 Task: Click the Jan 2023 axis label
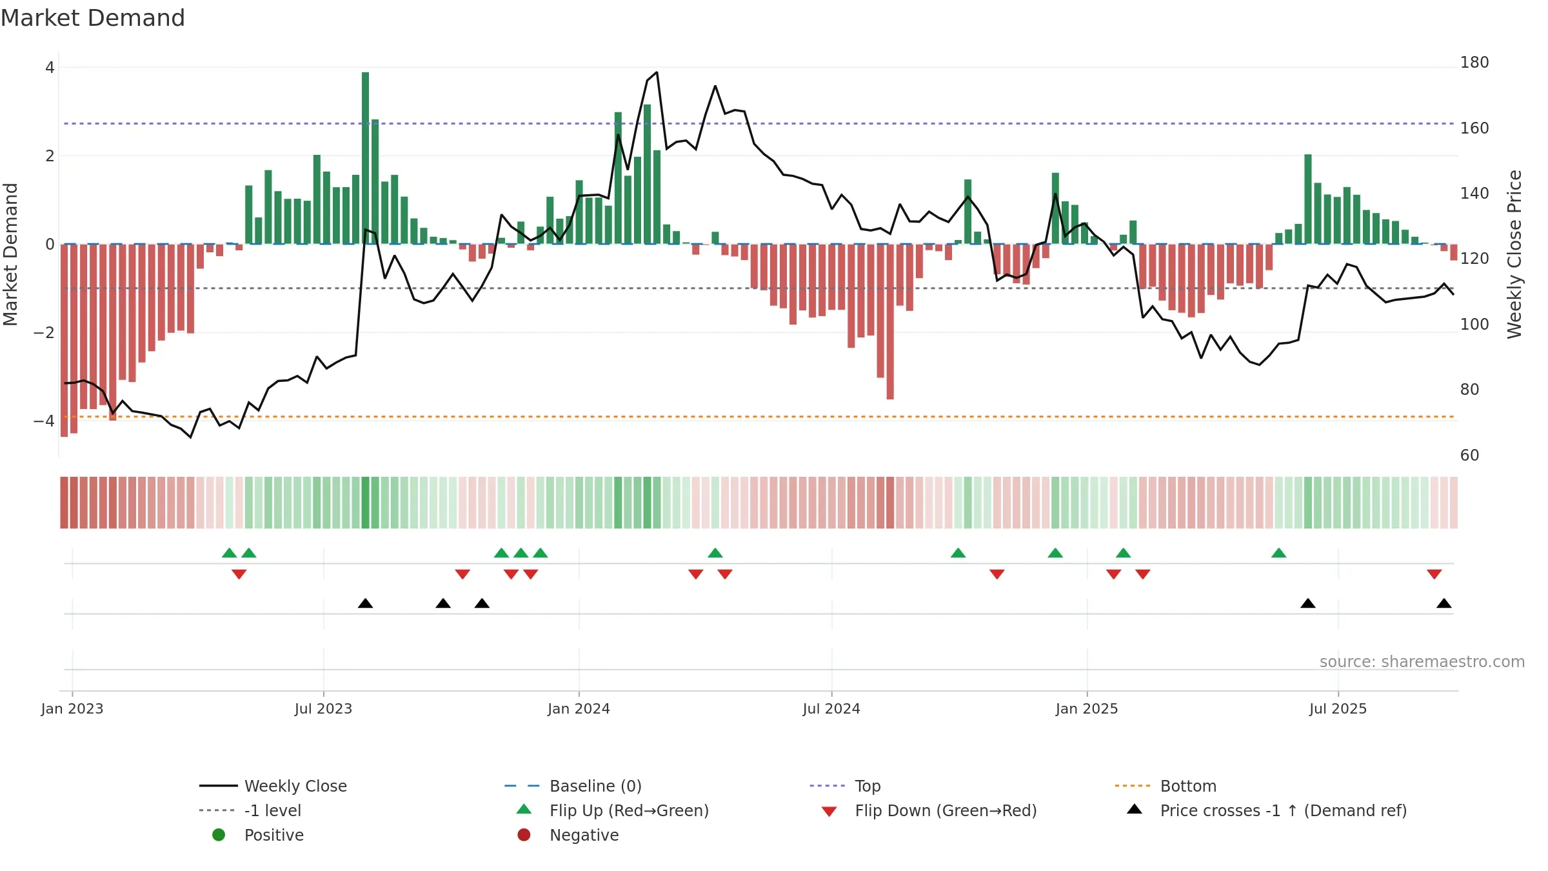72,708
